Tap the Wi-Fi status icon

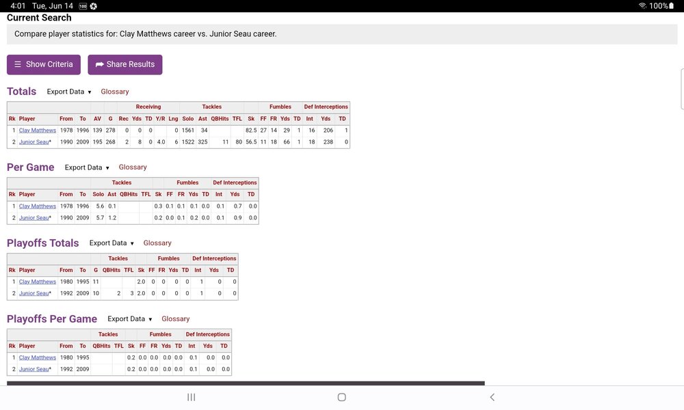pyautogui.click(x=642, y=5)
